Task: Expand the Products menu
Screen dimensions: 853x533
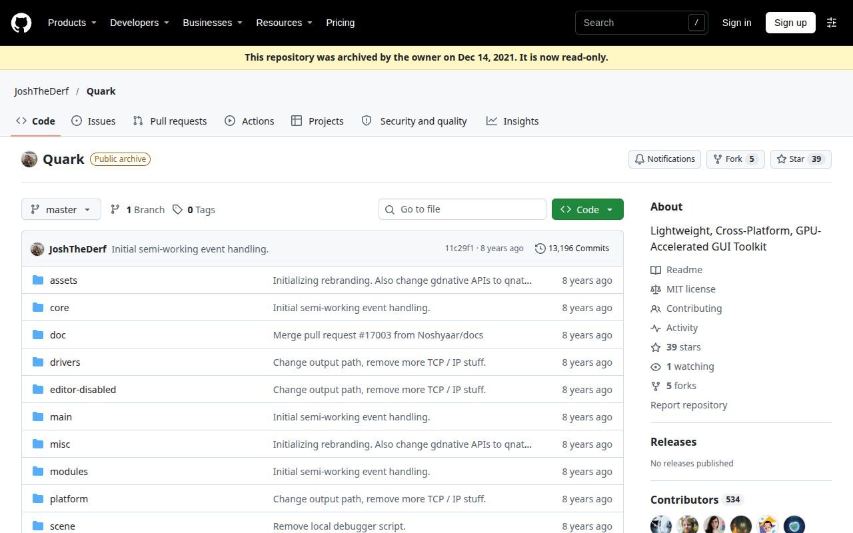Action: 72,23
